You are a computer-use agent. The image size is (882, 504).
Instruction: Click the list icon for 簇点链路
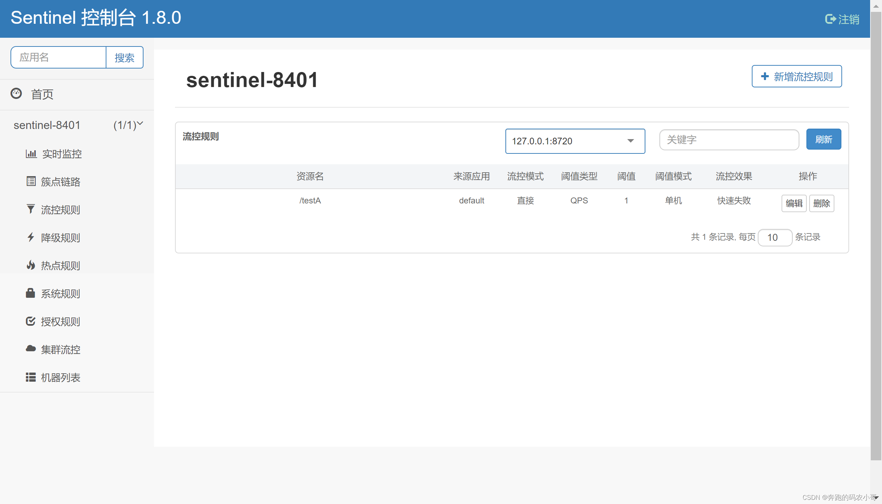(31, 181)
